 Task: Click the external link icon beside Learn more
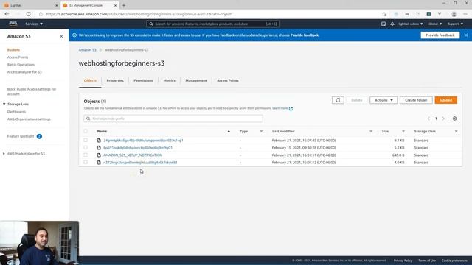pyautogui.click(x=291, y=108)
